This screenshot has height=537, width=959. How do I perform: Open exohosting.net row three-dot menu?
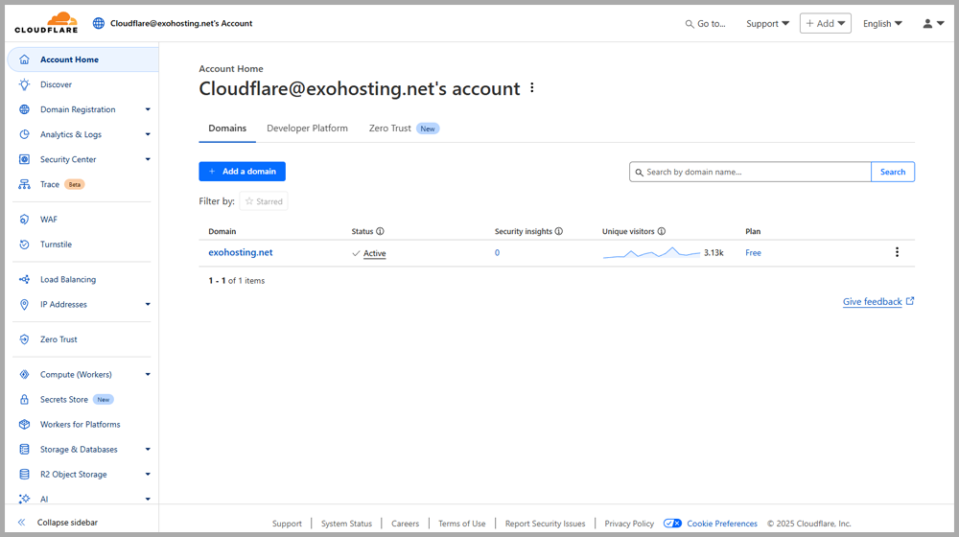(x=898, y=252)
